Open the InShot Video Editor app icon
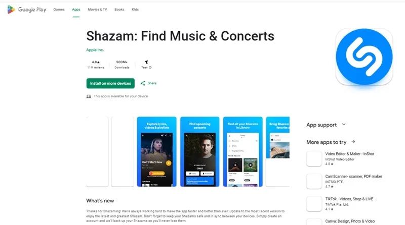This screenshot has height=225, width=405. click(314, 158)
